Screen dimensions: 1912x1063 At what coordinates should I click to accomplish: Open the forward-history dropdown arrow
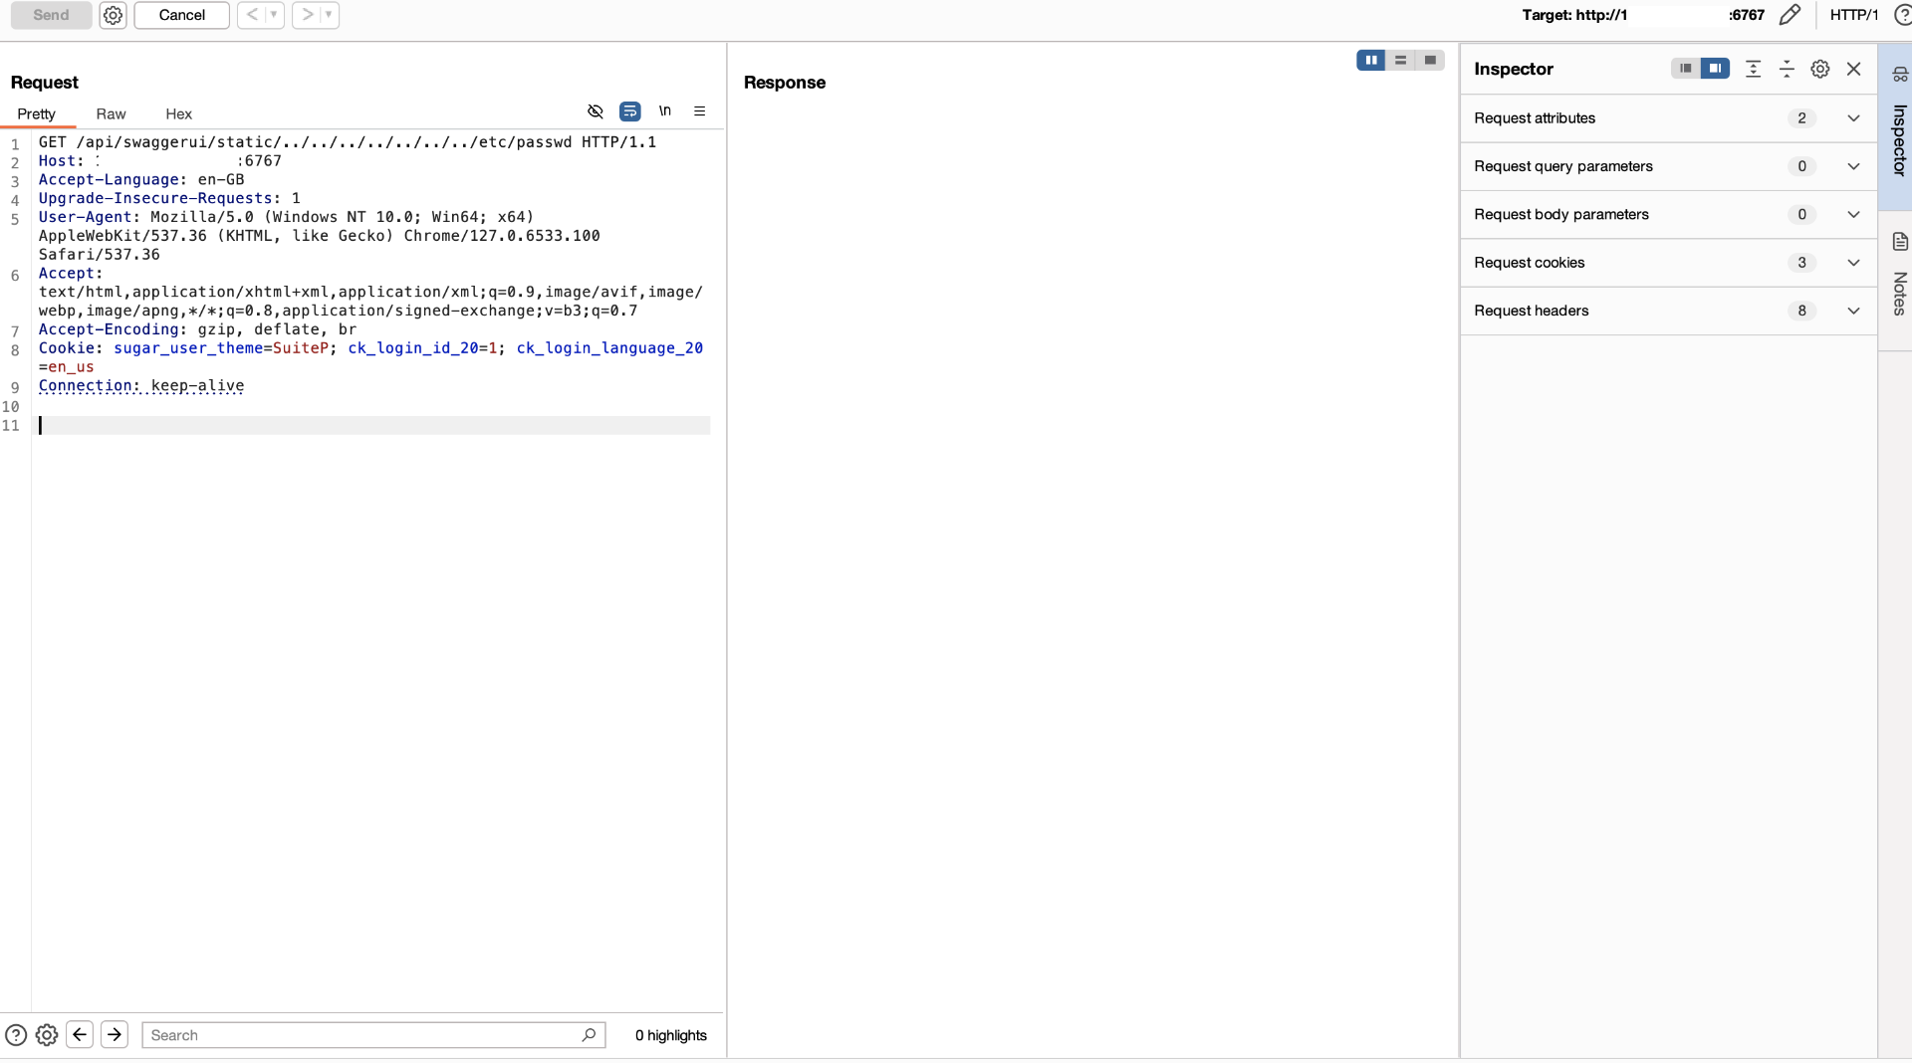[x=330, y=15]
